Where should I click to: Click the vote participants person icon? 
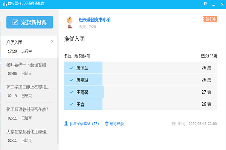click(x=66, y=123)
